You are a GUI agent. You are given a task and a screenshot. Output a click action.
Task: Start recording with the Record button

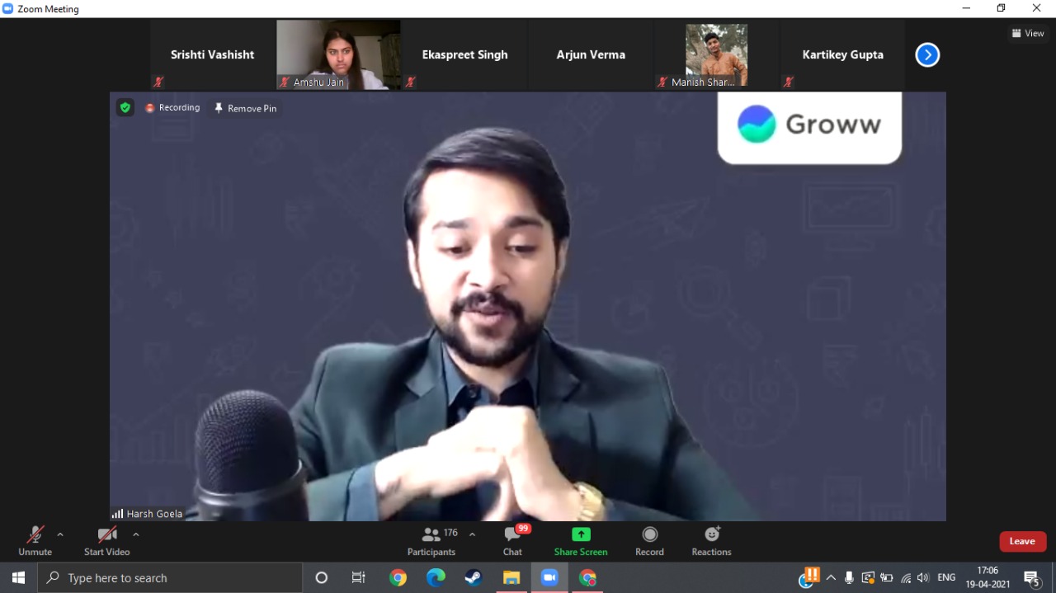coord(649,541)
